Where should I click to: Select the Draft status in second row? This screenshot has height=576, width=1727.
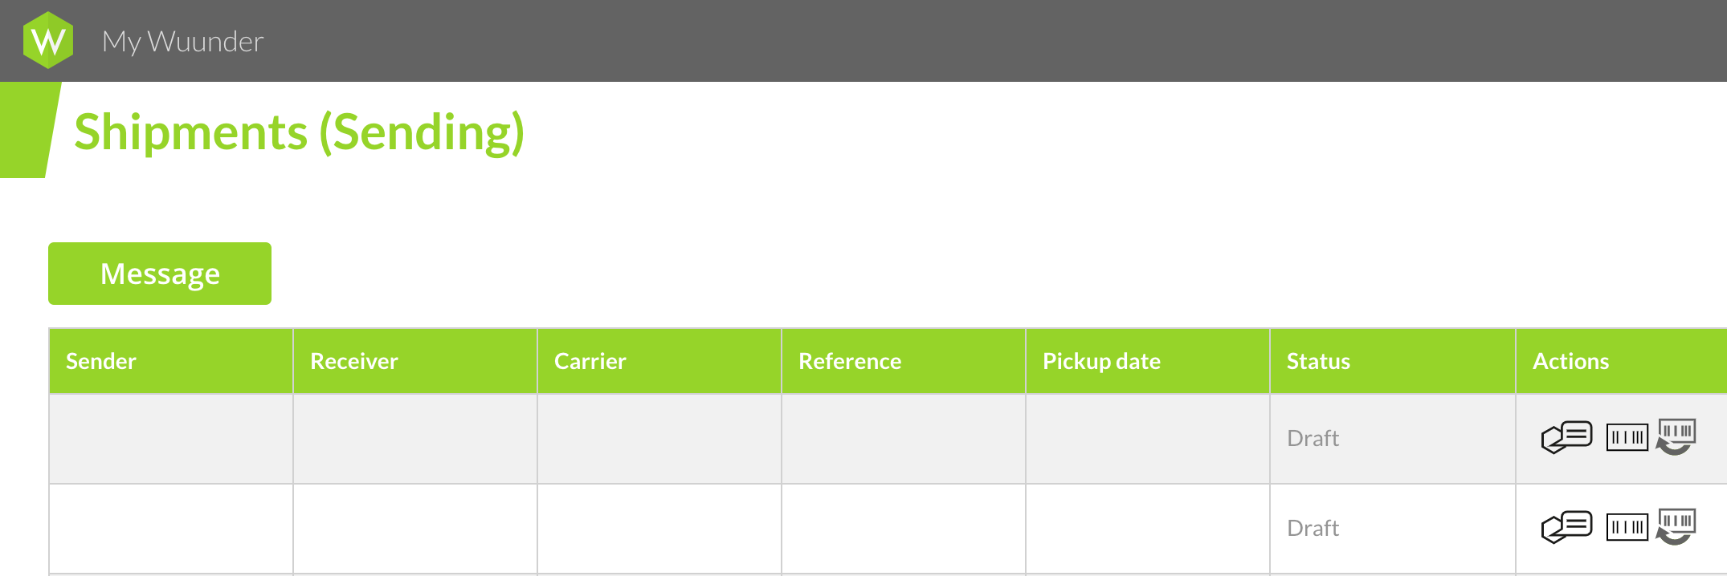[1313, 528]
